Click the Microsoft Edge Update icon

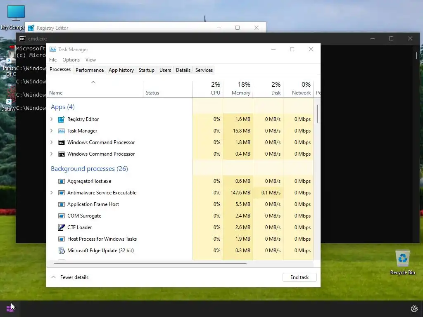coord(62,251)
